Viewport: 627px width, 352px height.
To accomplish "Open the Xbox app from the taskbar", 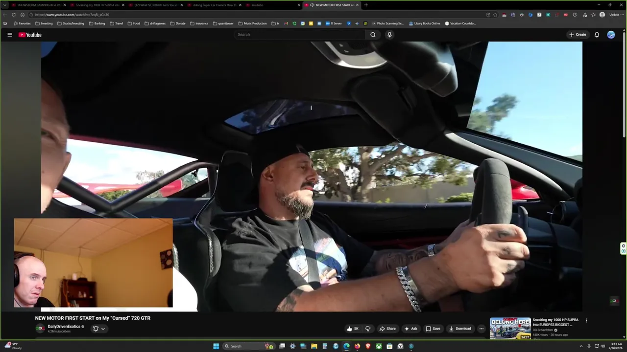I will tap(379, 346).
